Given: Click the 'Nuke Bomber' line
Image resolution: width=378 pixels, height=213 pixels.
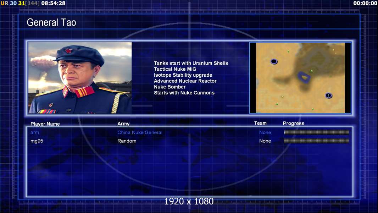Looking at the screenshot, I should tap(170, 87).
